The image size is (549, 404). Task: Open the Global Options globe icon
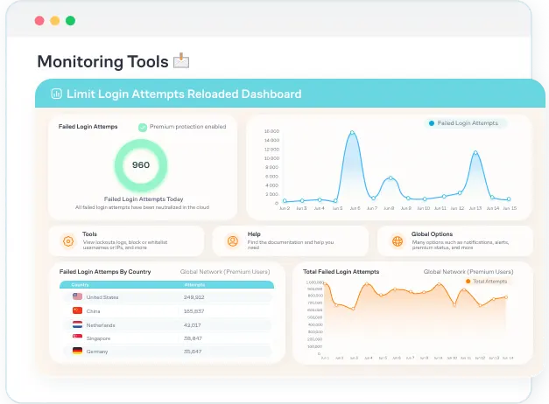[398, 241]
